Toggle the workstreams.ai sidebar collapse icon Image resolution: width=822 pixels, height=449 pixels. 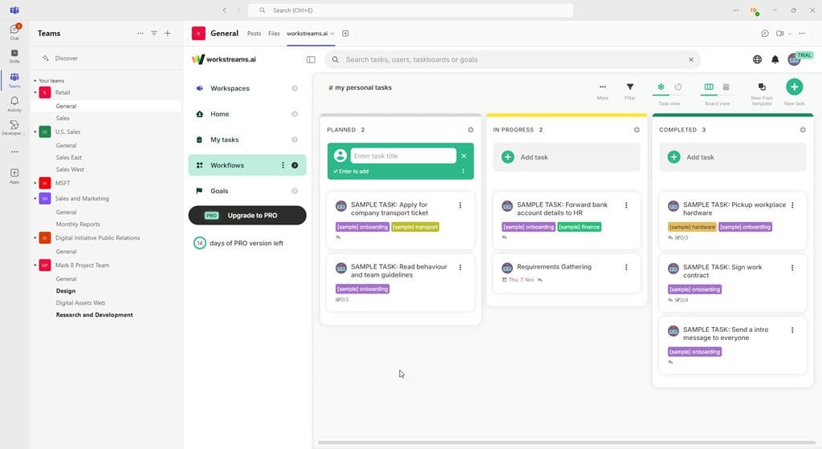point(311,59)
